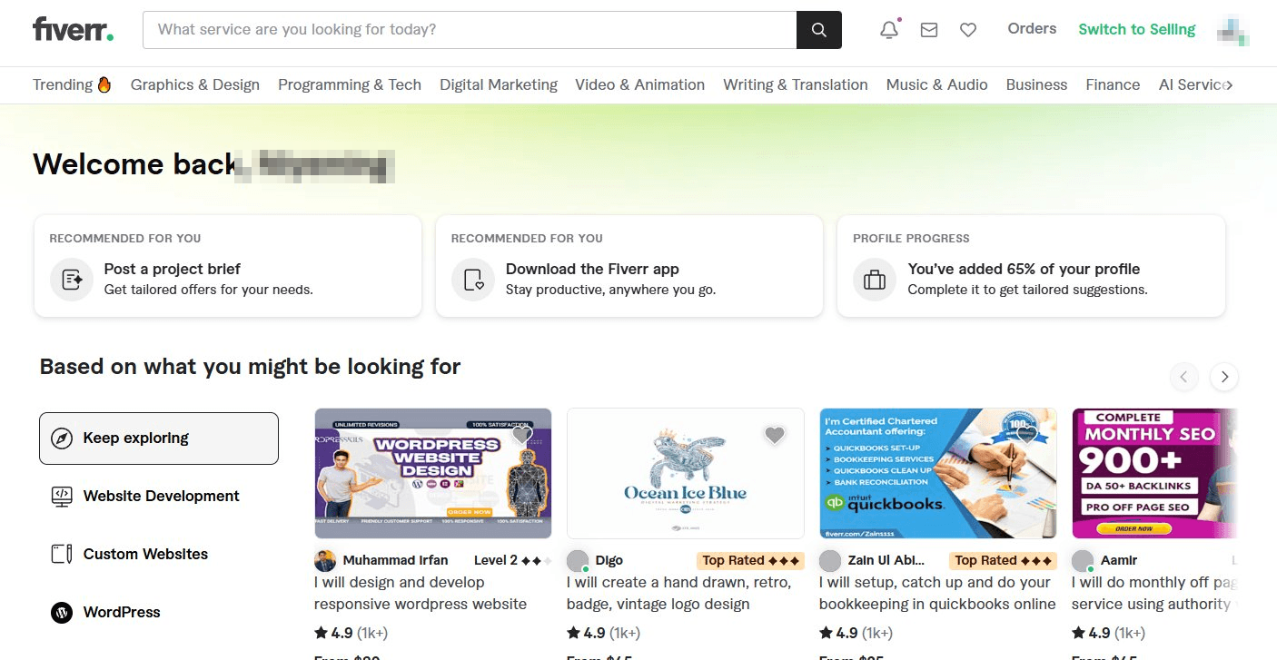The height and width of the screenshot is (660, 1277).
Task: Open Programming & Tech category
Action: click(350, 84)
